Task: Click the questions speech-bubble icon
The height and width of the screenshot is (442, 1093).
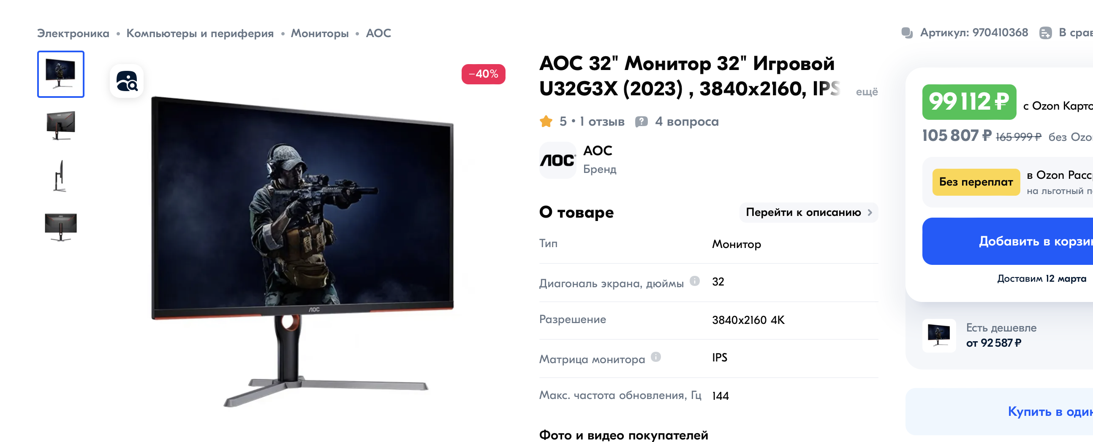Action: coord(641,121)
